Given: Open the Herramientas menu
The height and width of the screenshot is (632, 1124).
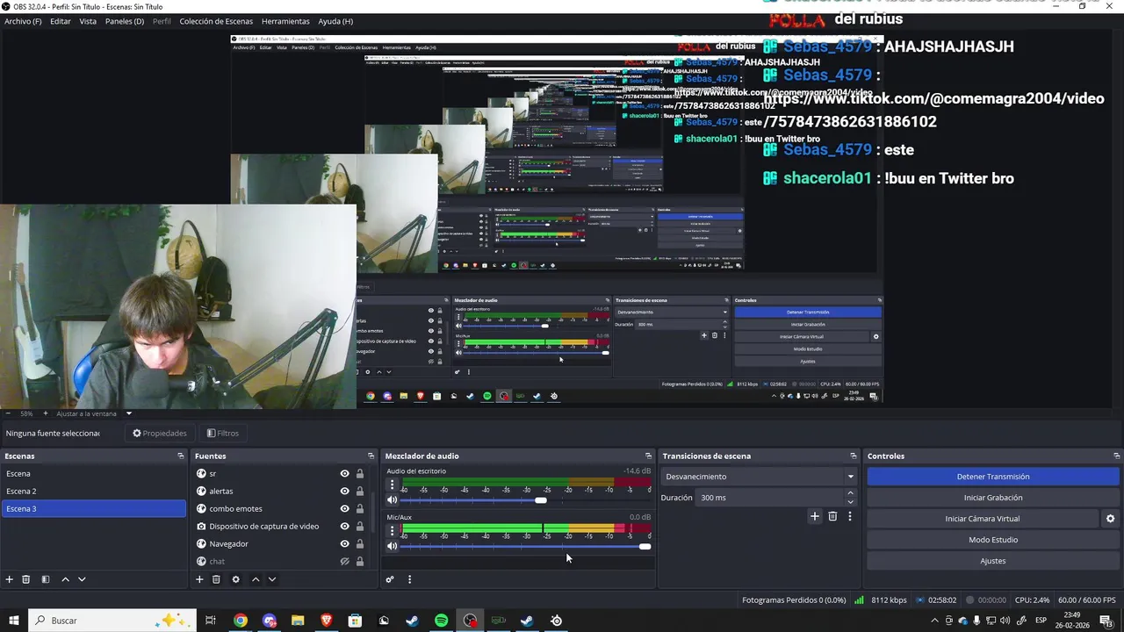Looking at the screenshot, I should point(285,21).
